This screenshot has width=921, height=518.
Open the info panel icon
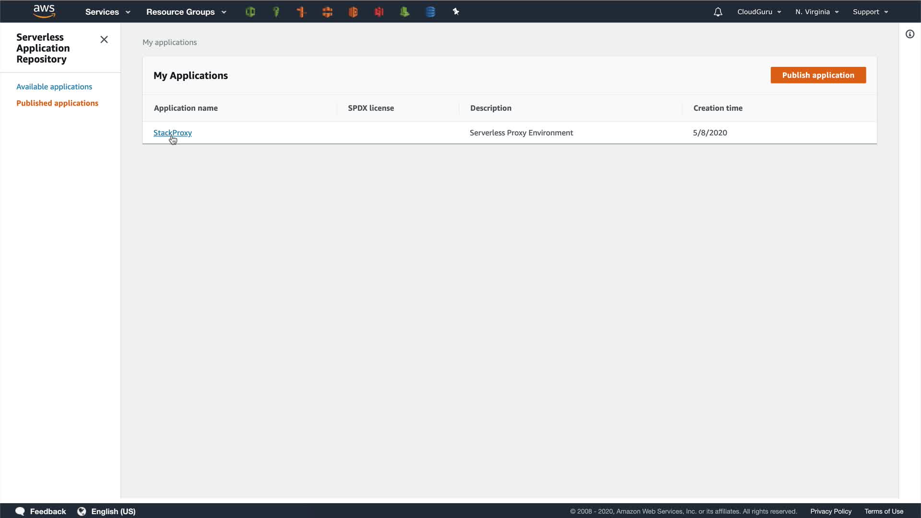point(909,34)
